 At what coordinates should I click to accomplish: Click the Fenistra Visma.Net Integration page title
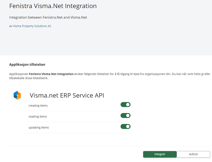tap(53, 6)
